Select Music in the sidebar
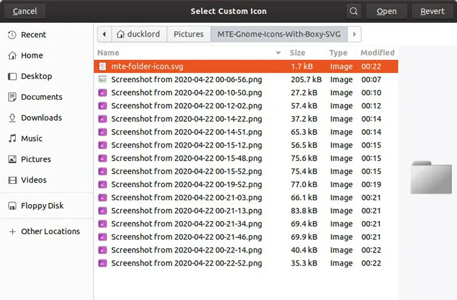The image size is (457, 300). point(25,138)
